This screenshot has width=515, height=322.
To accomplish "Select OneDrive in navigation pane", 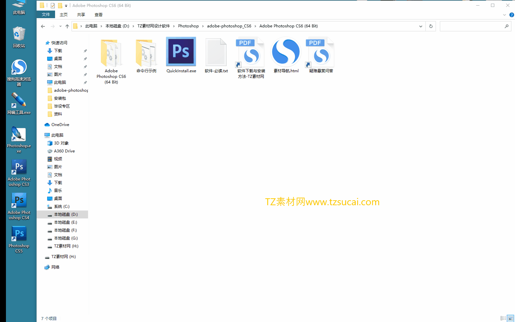I will click(60, 125).
